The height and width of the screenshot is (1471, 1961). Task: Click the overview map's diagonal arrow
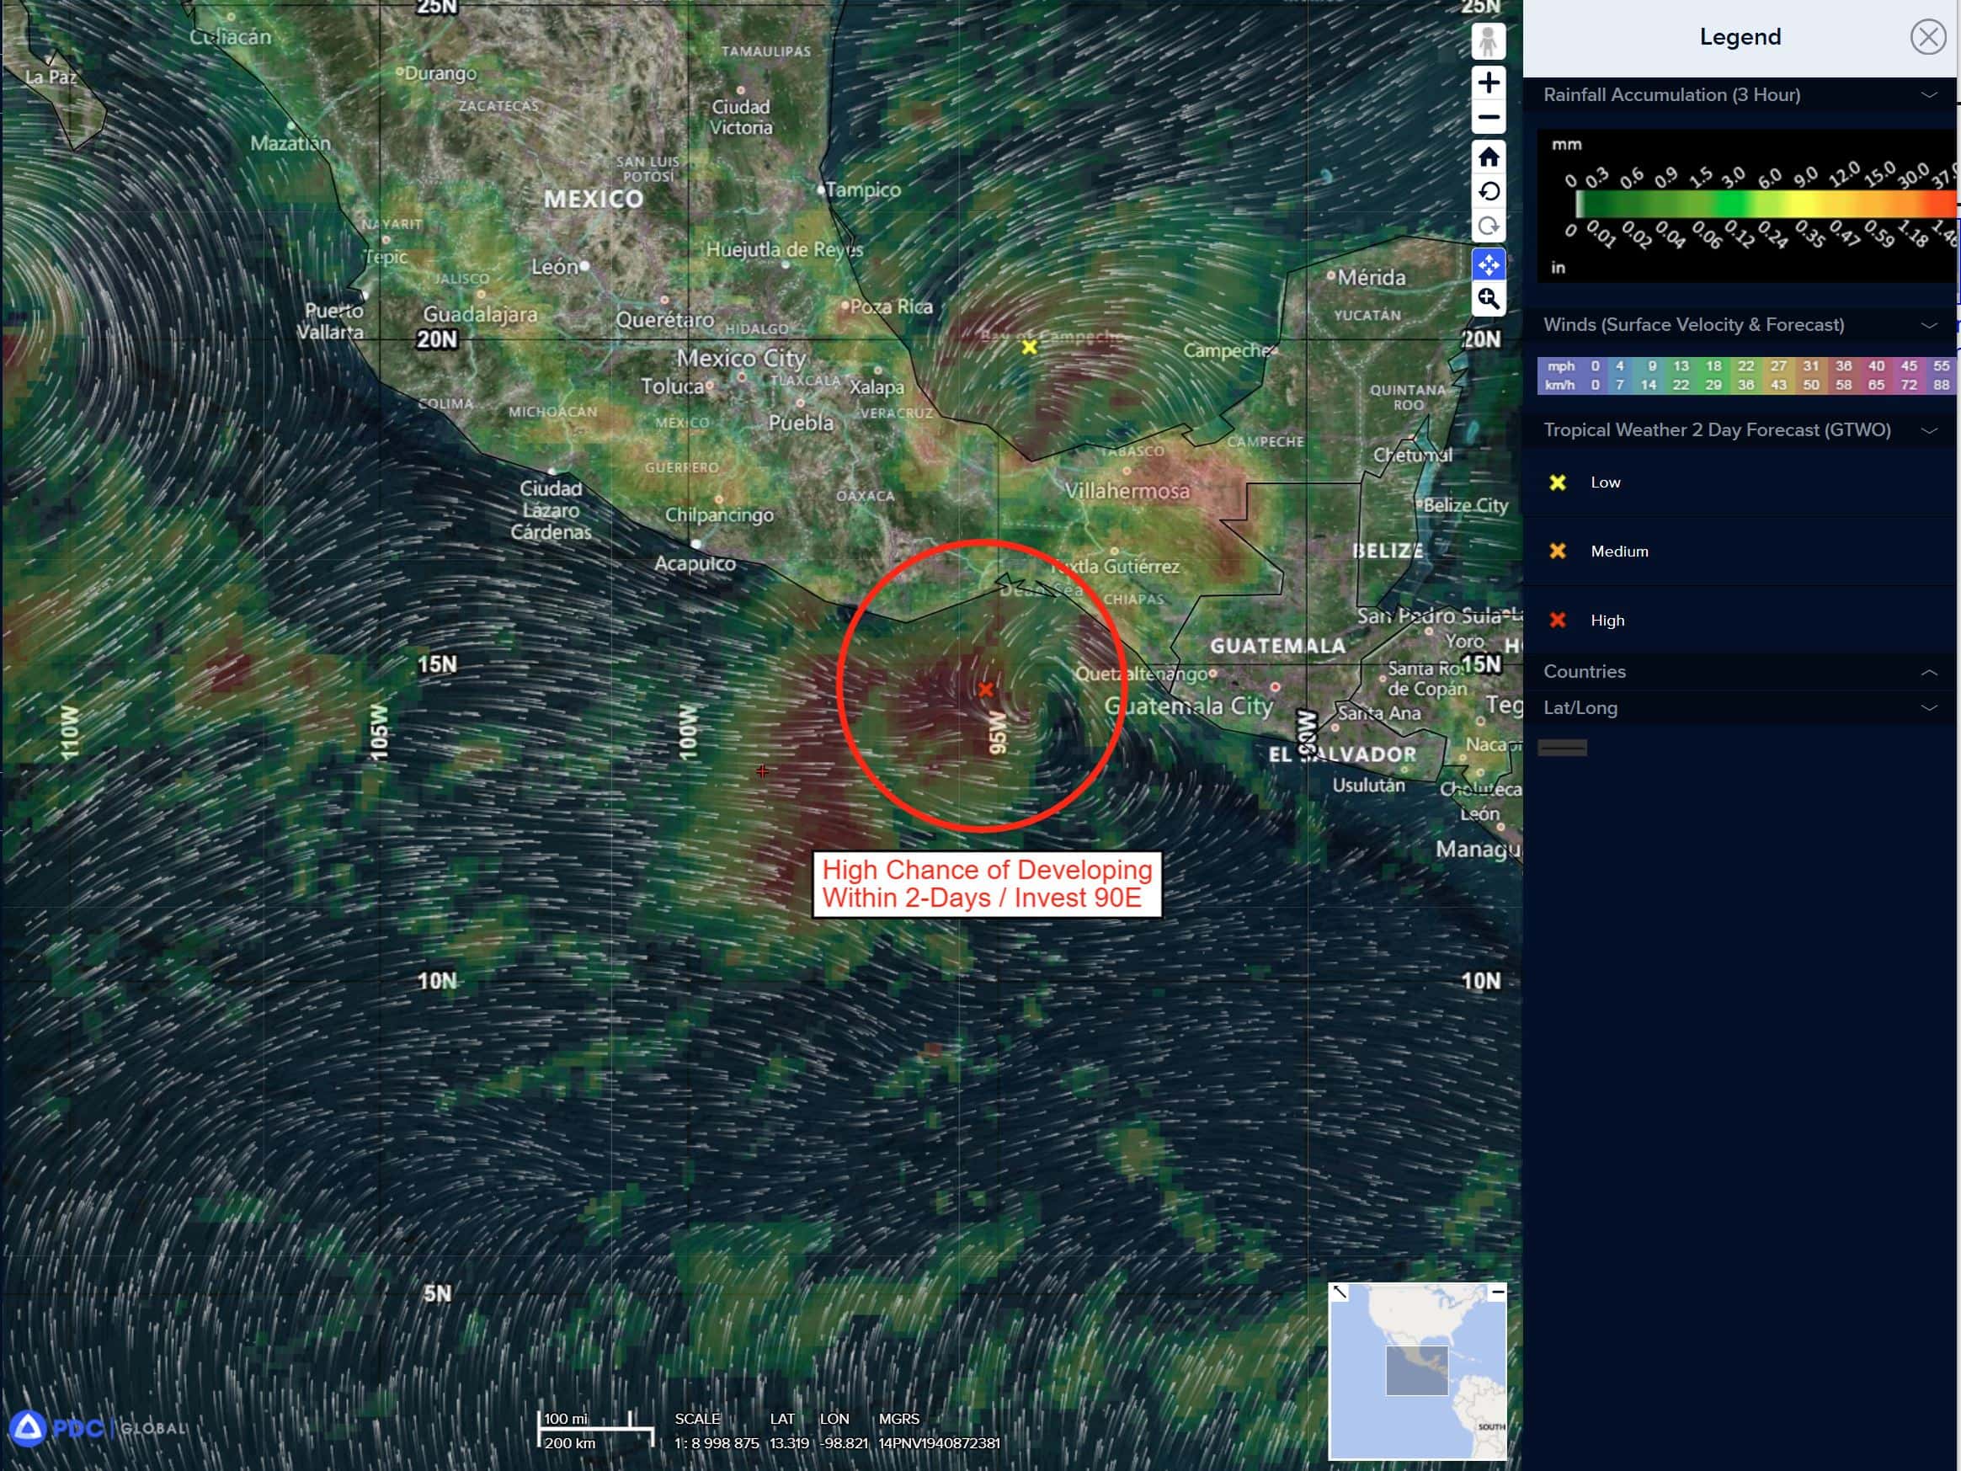click(1340, 1292)
